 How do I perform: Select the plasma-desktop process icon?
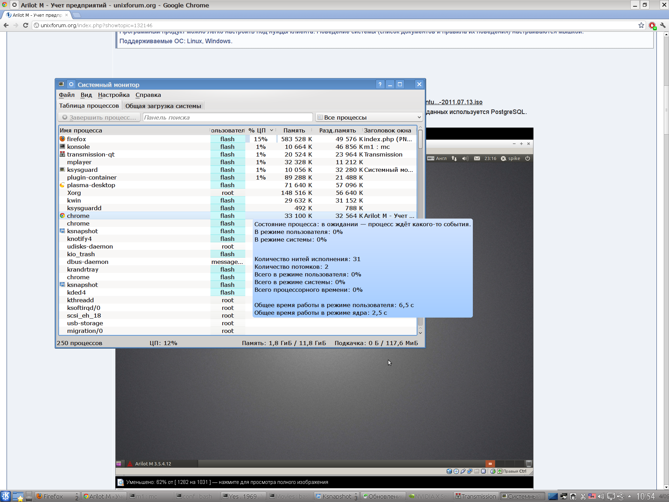pyautogui.click(x=62, y=185)
